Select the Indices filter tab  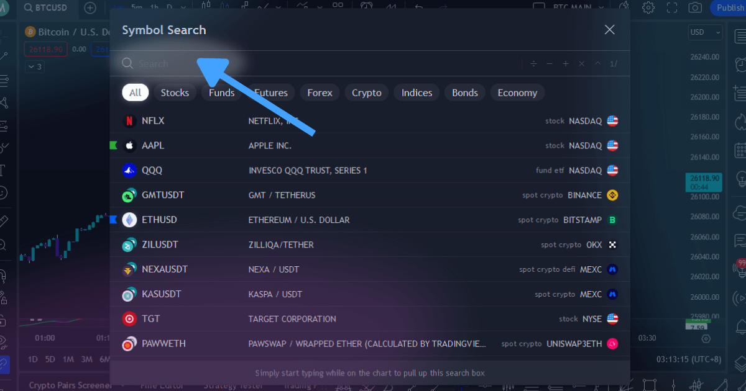coord(417,92)
